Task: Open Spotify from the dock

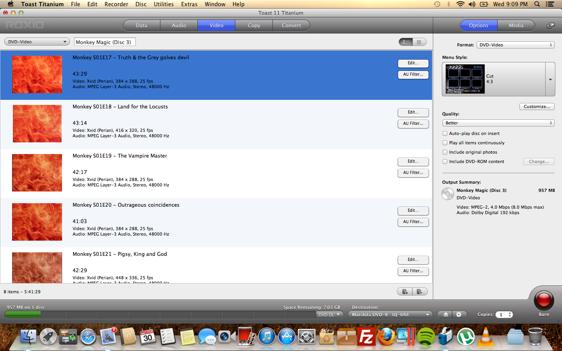Action: pyautogui.click(x=426, y=336)
